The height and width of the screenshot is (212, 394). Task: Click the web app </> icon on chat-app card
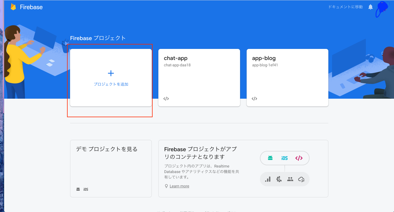tap(166, 98)
